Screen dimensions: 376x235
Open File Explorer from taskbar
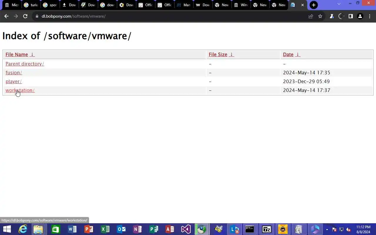(38, 229)
